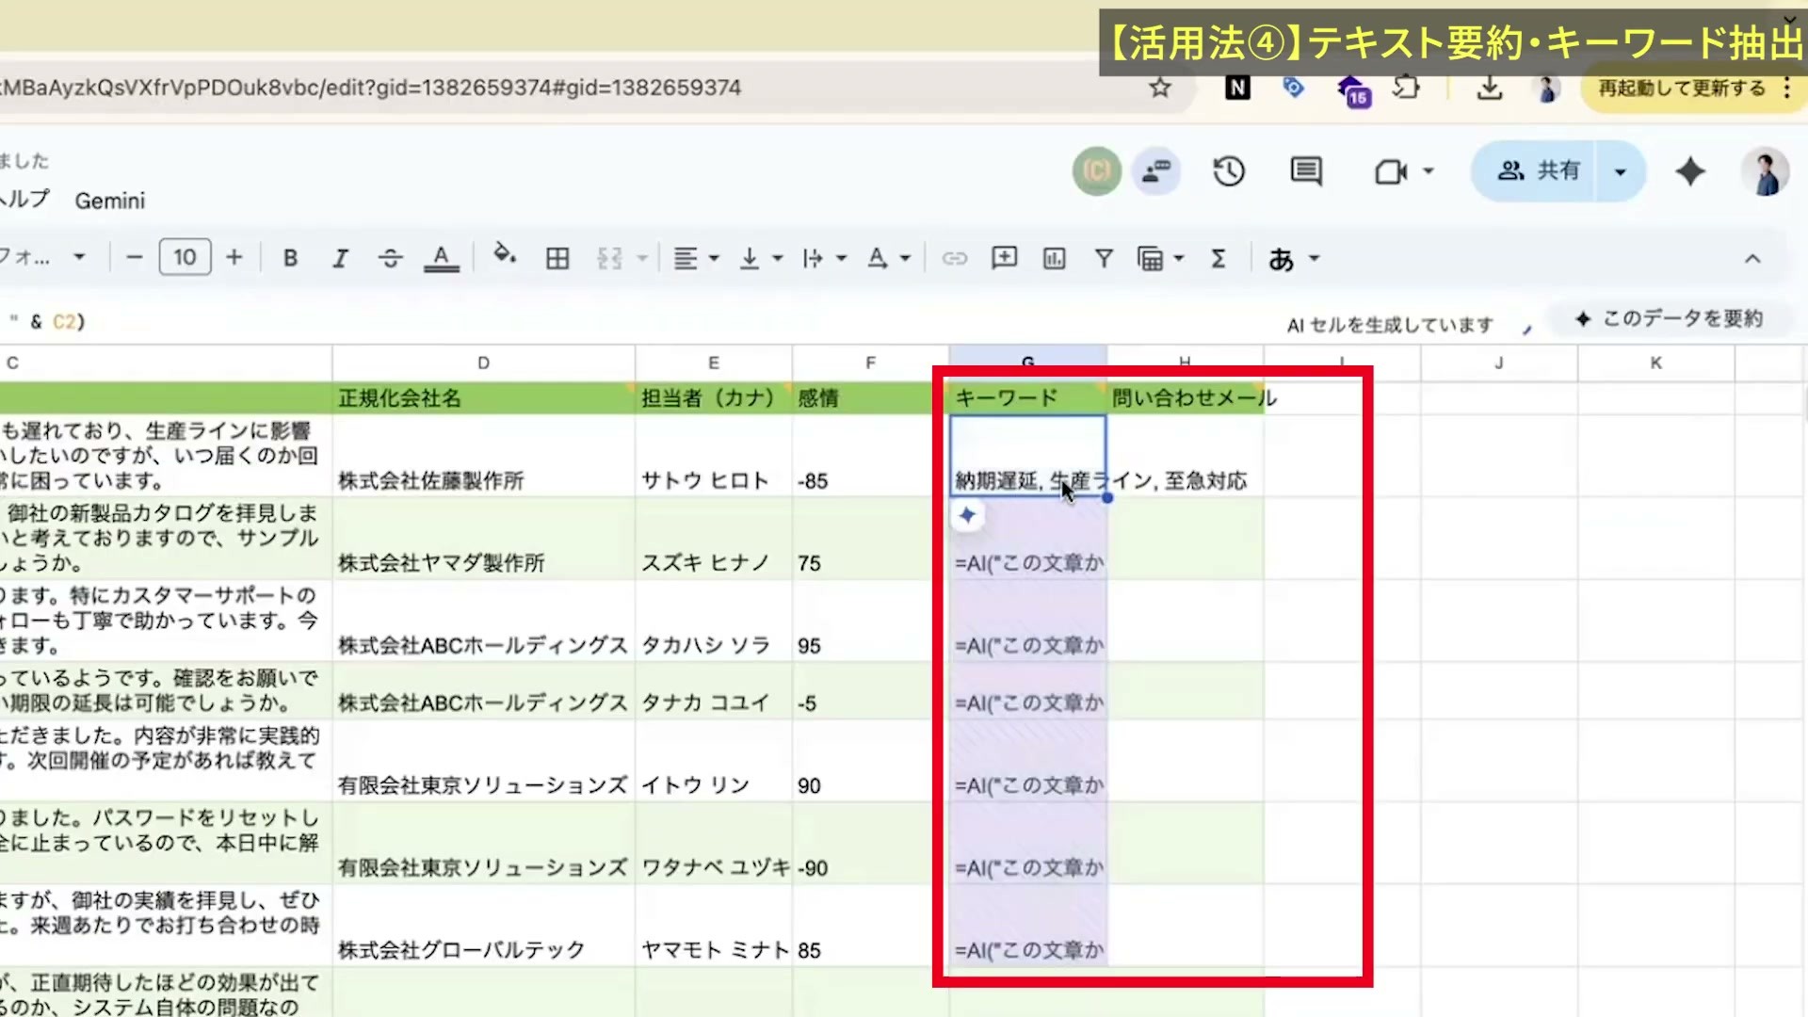The width and height of the screenshot is (1808, 1017).
Task: Click the 問い合わせメール header cell
Action: click(1186, 397)
